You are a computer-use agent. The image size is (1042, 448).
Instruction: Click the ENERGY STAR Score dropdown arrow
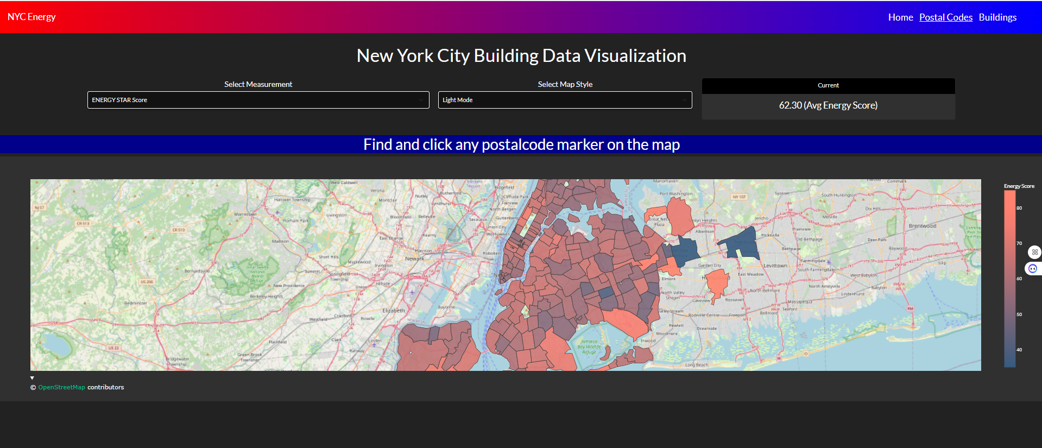[421, 100]
